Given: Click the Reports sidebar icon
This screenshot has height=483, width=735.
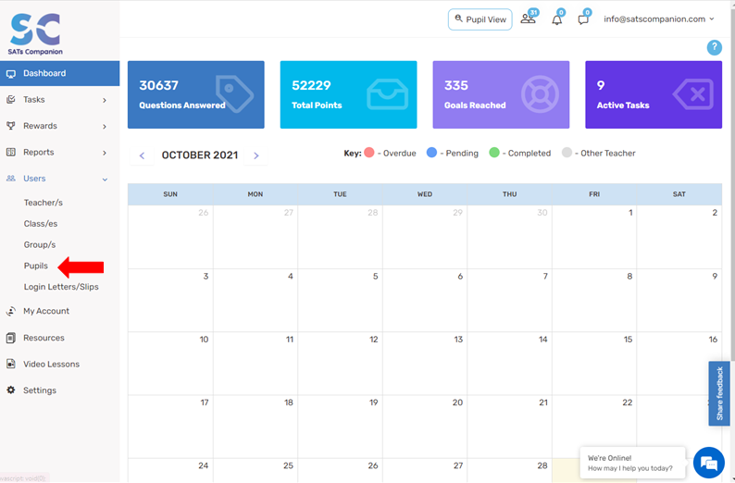Looking at the screenshot, I should 11,153.
